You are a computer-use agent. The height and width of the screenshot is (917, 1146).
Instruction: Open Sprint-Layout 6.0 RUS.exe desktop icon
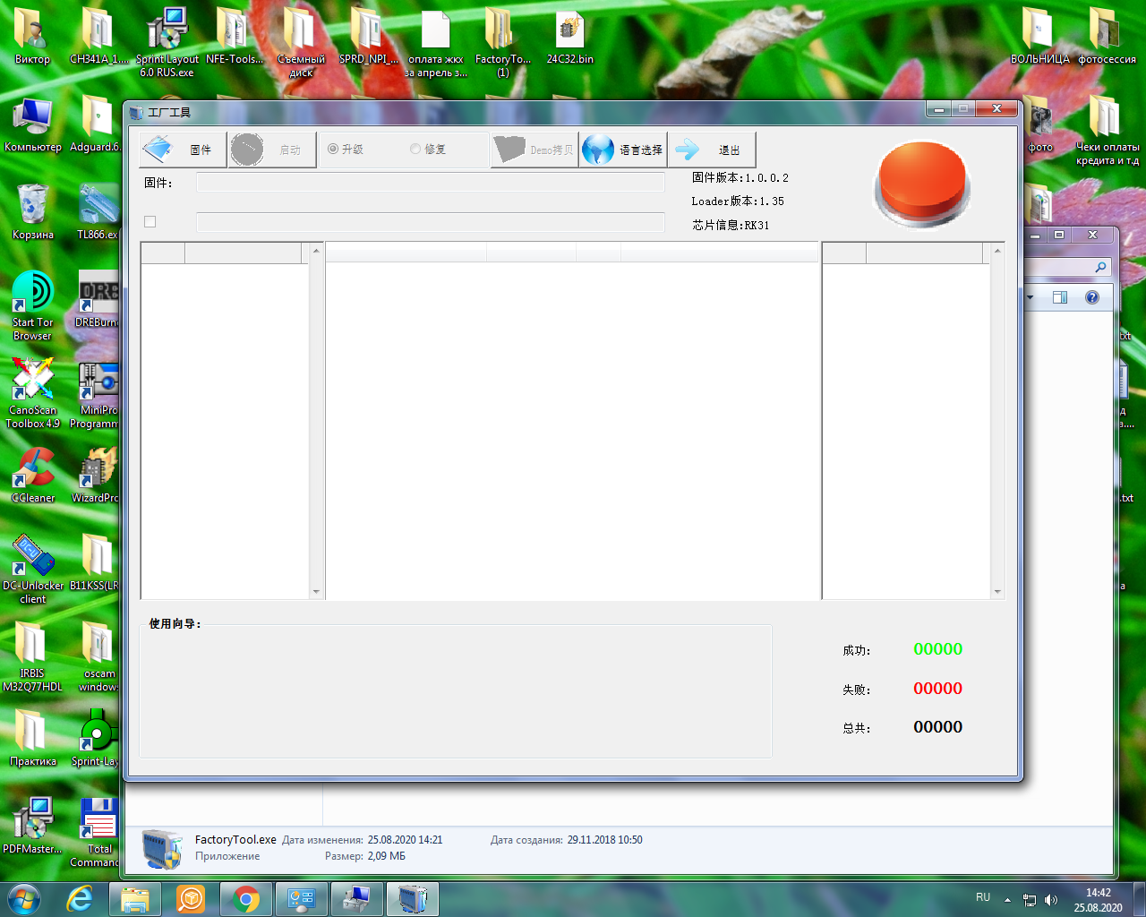167,41
